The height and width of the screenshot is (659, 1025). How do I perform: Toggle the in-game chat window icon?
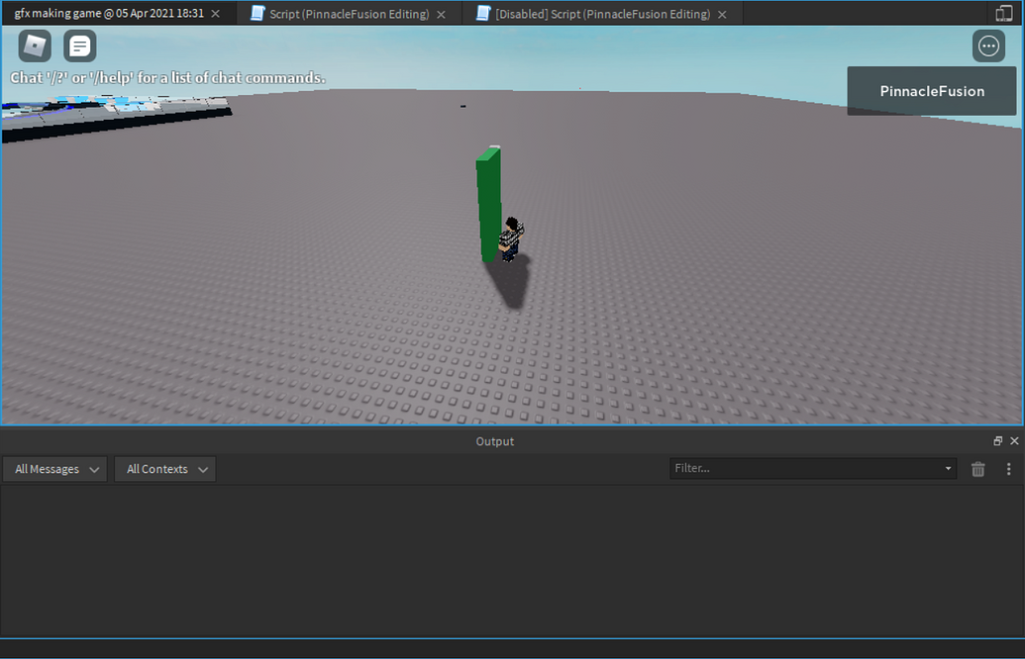(80, 46)
